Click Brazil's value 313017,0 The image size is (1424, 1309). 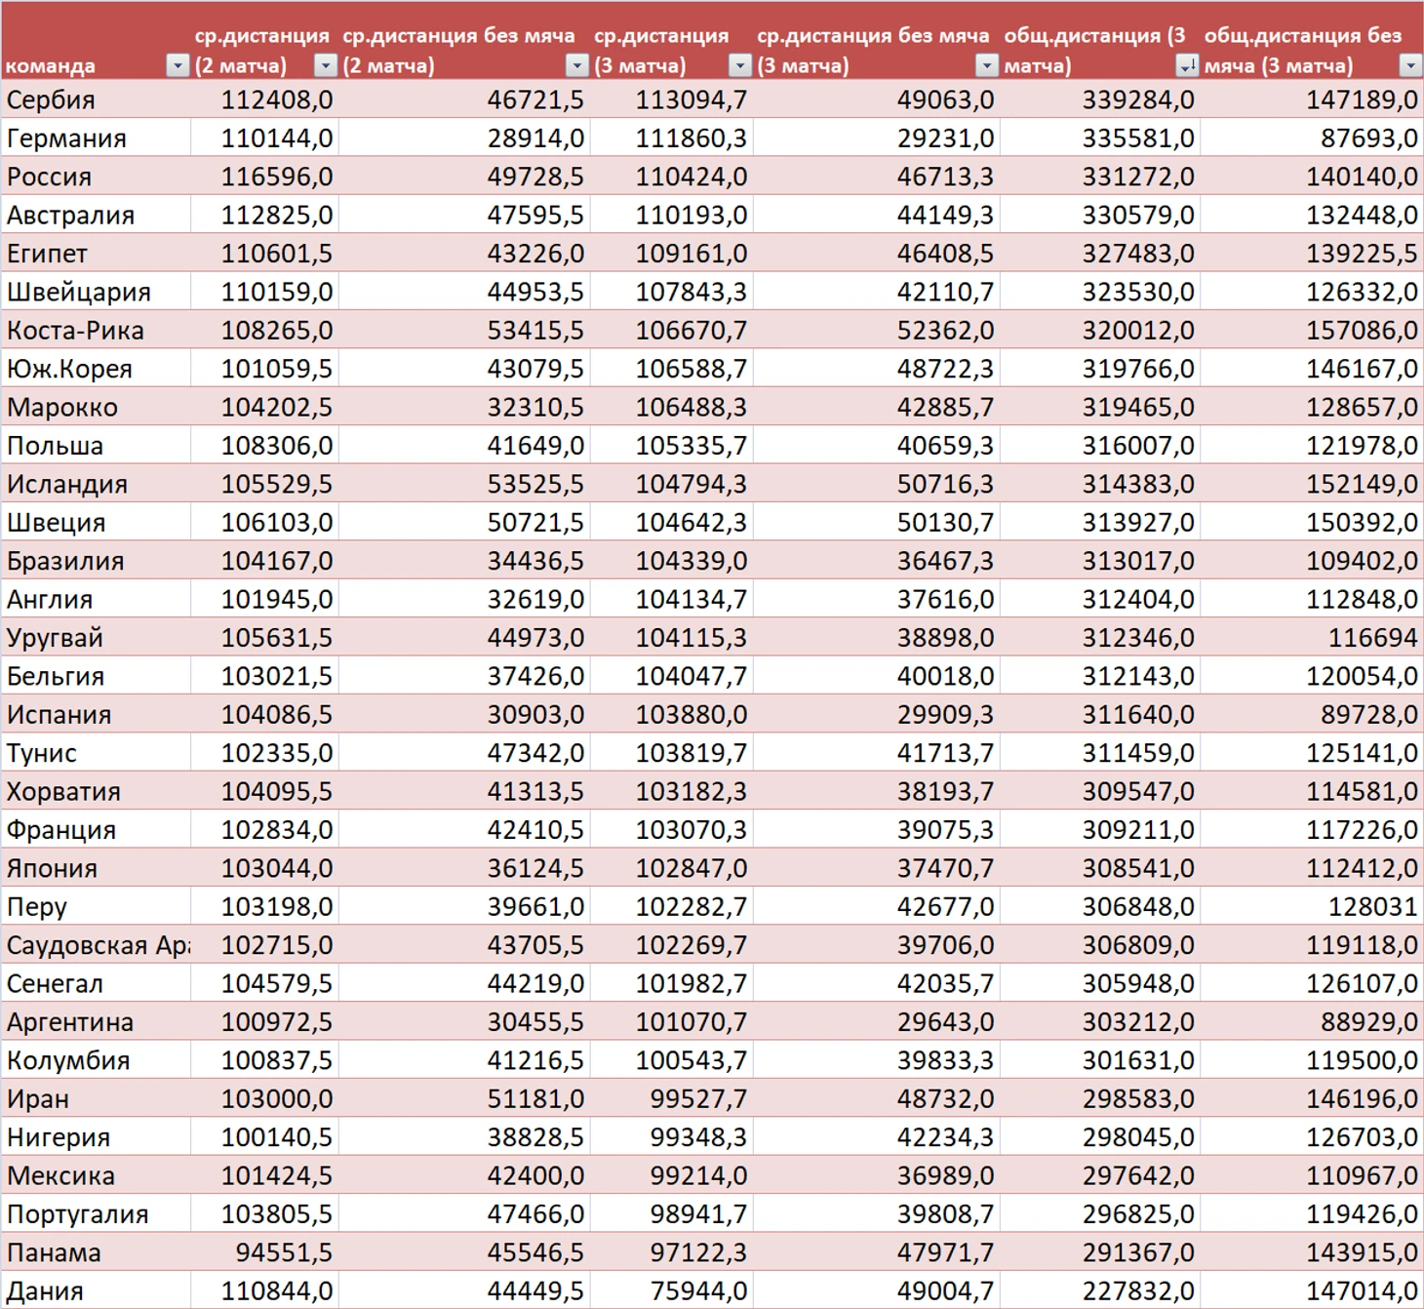coord(1137,561)
